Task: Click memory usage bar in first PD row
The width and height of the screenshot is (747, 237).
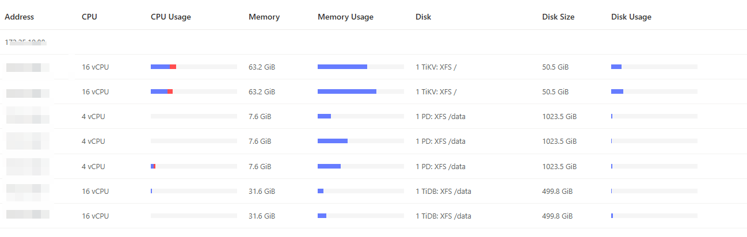Action: pos(360,116)
